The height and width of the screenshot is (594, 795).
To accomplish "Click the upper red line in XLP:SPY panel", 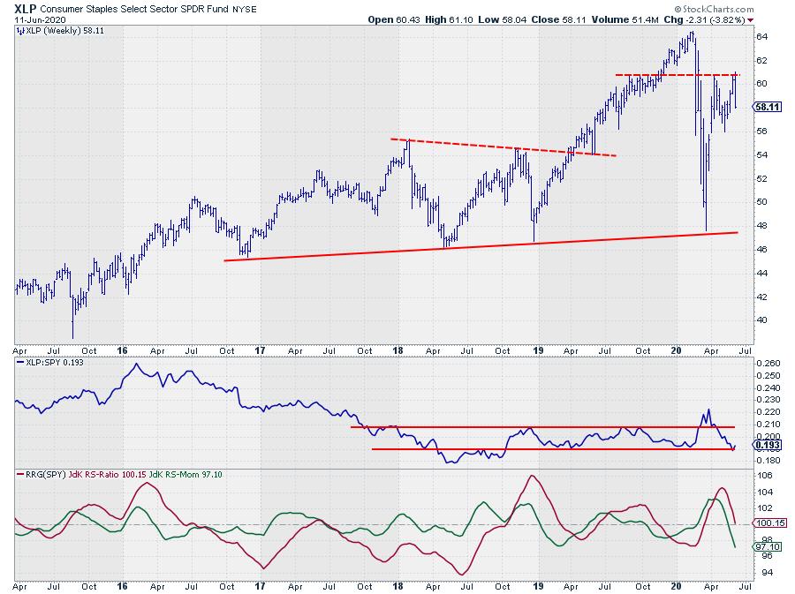I will 530,427.
